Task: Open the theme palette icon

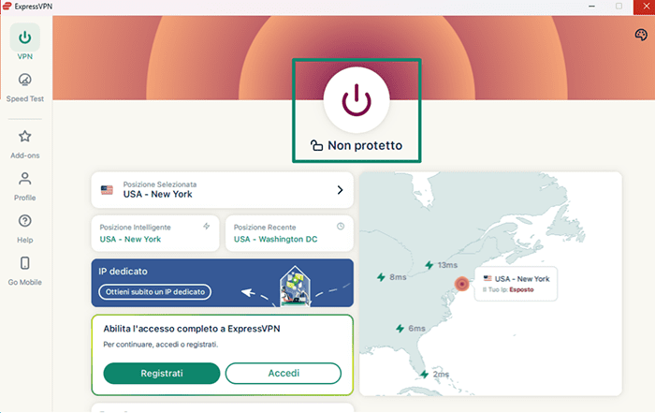Action: tap(641, 36)
